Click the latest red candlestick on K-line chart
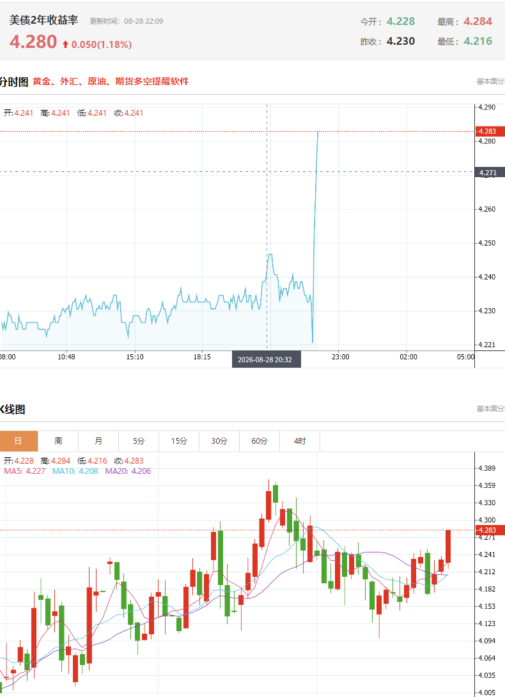The width and height of the screenshot is (505, 697). [x=448, y=546]
